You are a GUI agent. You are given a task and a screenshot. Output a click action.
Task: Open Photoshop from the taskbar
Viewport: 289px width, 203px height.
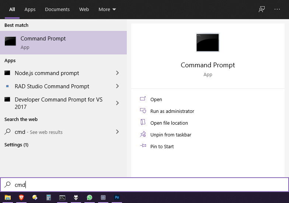point(117,197)
